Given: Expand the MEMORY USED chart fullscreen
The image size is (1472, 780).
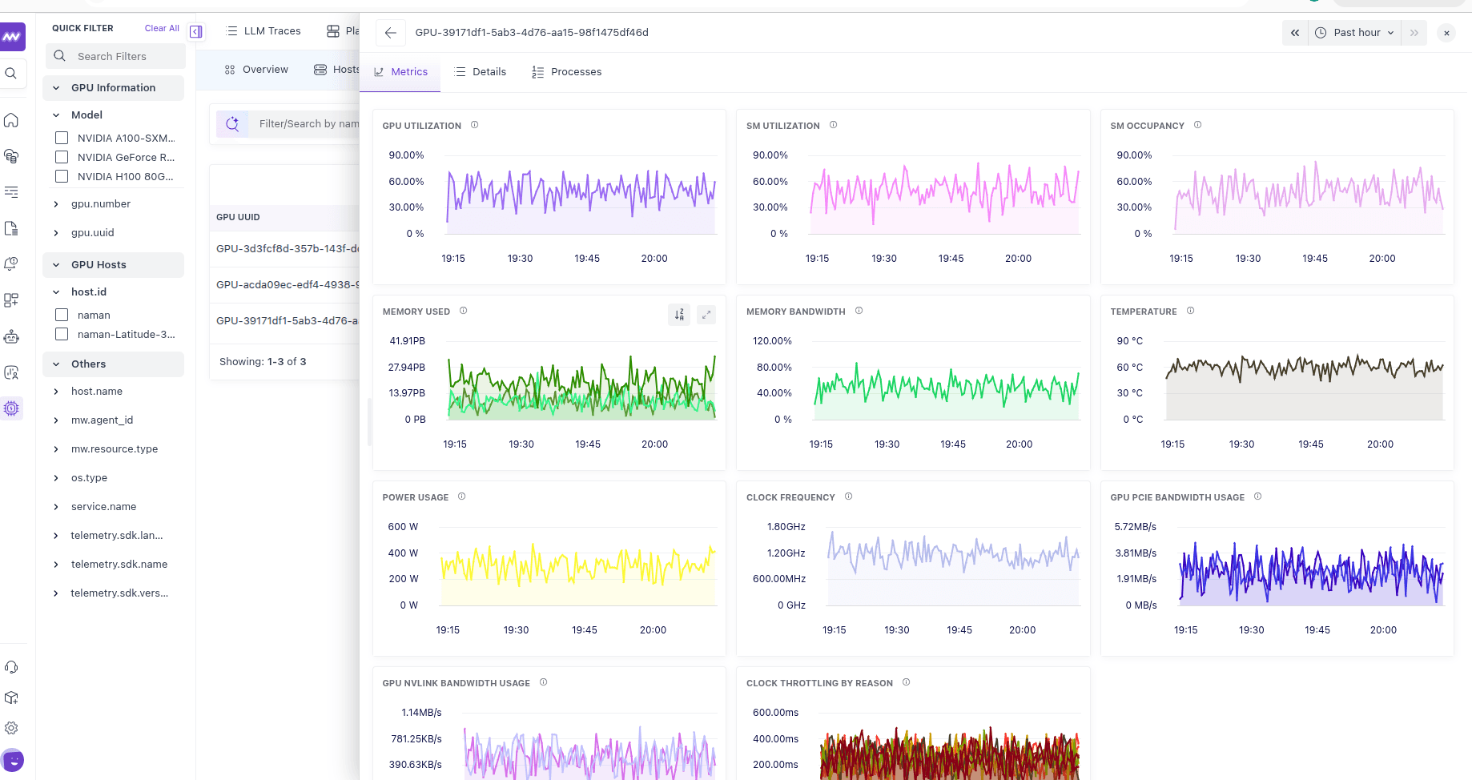Looking at the screenshot, I should (706, 315).
